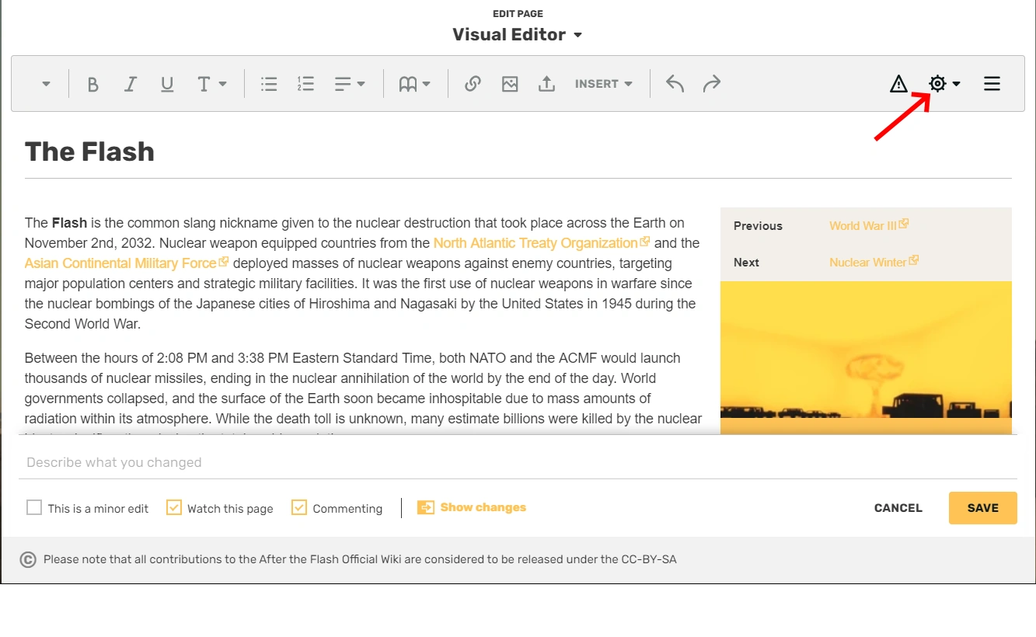Open the cite reference menu

(x=414, y=84)
